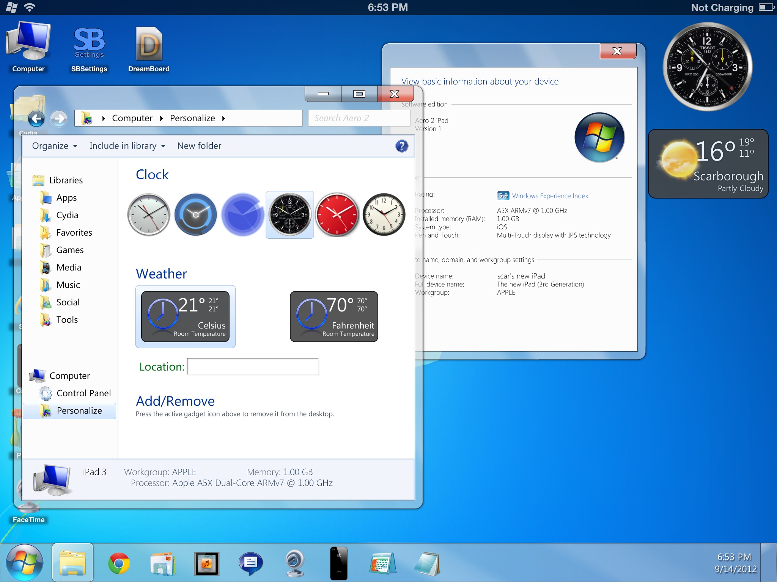
Task: Open the Include in library dropdown
Action: pos(127,146)
